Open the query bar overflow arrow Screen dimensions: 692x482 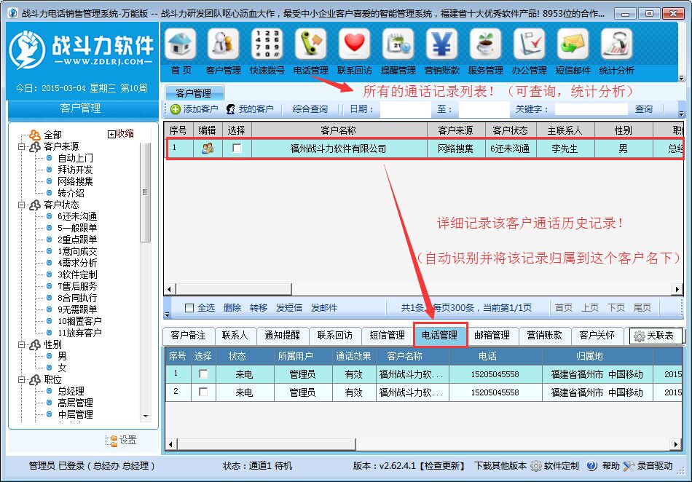click(681, 114)
